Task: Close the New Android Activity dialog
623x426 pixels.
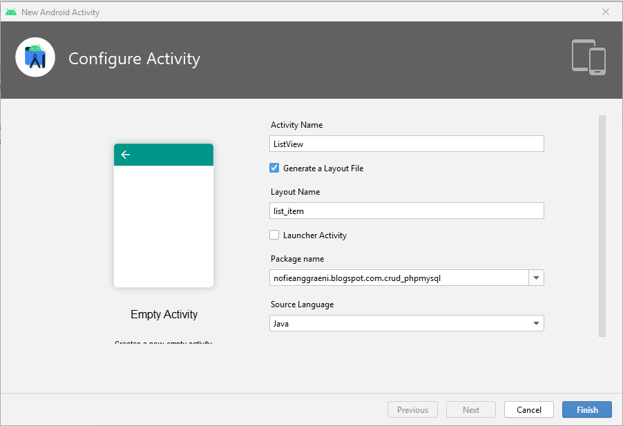Action: tap(606, 12)
